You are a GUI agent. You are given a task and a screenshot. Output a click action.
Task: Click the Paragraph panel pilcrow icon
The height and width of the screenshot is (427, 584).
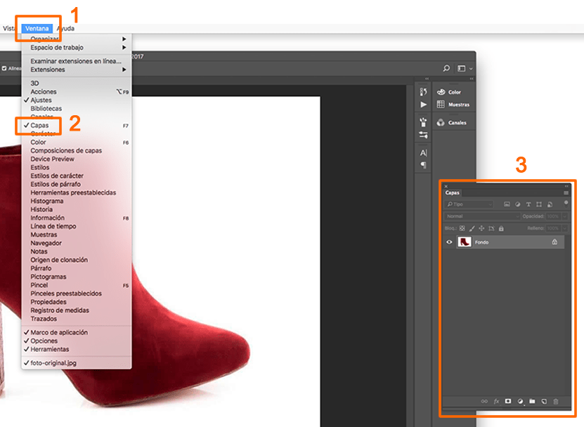point(423,165)
